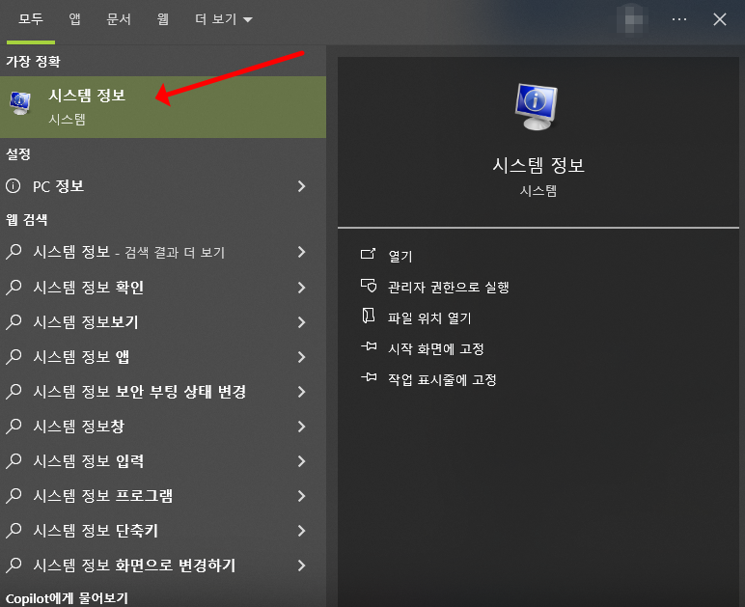Viewport: 745px width, 607px height.
Task: Click search icon next to 시스템 정보보기
Action: point(14,321)
